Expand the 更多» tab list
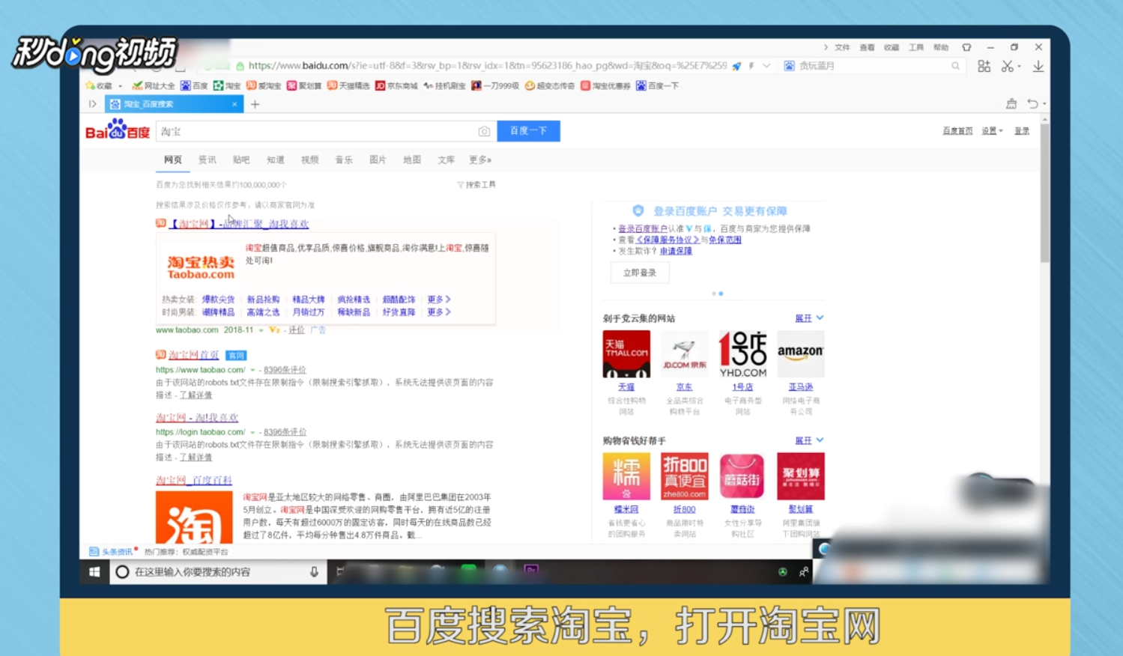Viewport: 1123px width, 656px height. click(x=480, y=160)
